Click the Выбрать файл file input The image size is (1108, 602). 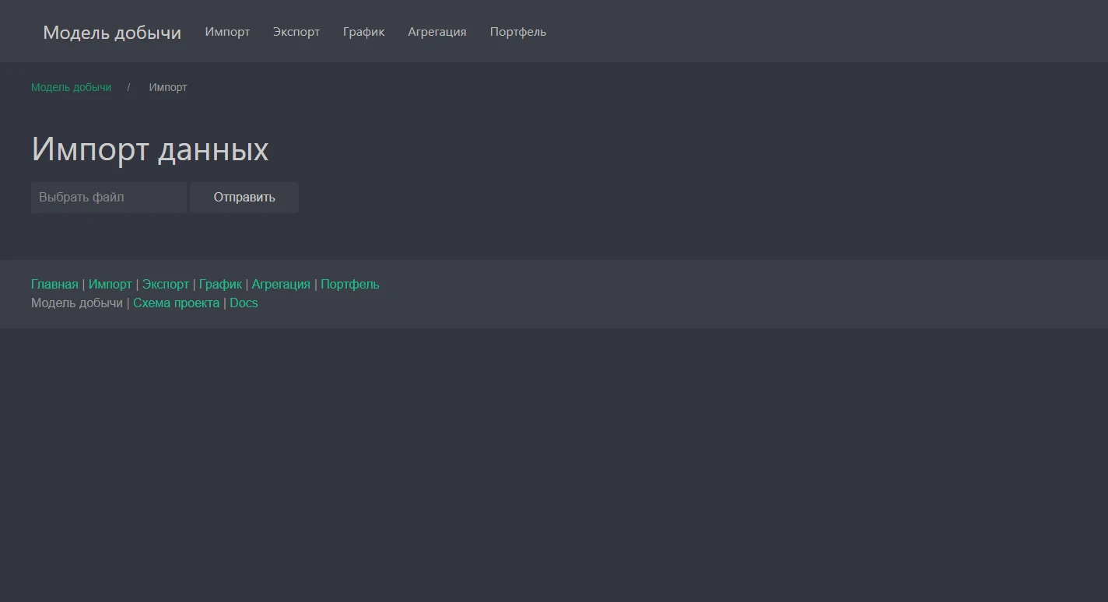coord(108,198)
